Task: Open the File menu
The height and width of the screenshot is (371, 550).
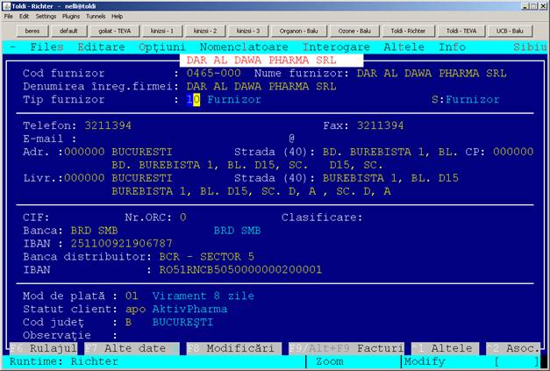Action: [x=9, y=17]
